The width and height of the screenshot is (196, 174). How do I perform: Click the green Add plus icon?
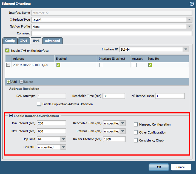click(9, 82)
